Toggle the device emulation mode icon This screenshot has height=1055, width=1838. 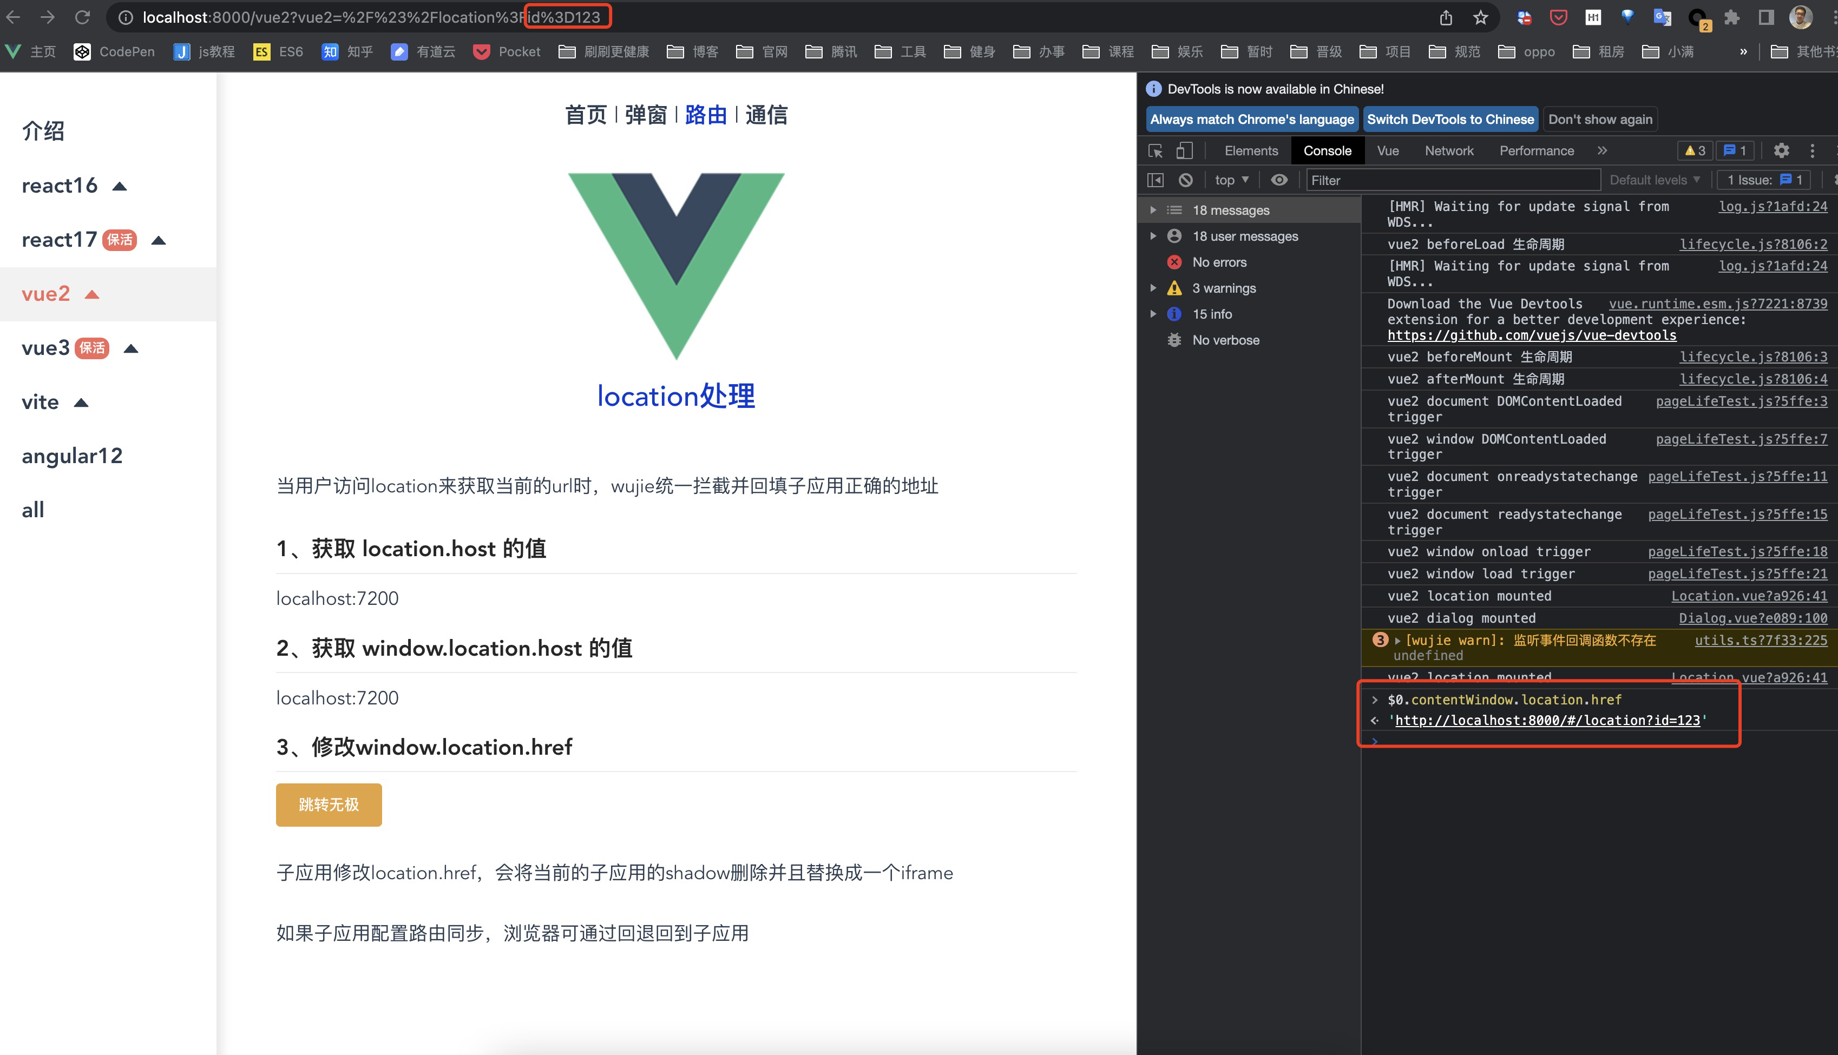point(1184,151)
